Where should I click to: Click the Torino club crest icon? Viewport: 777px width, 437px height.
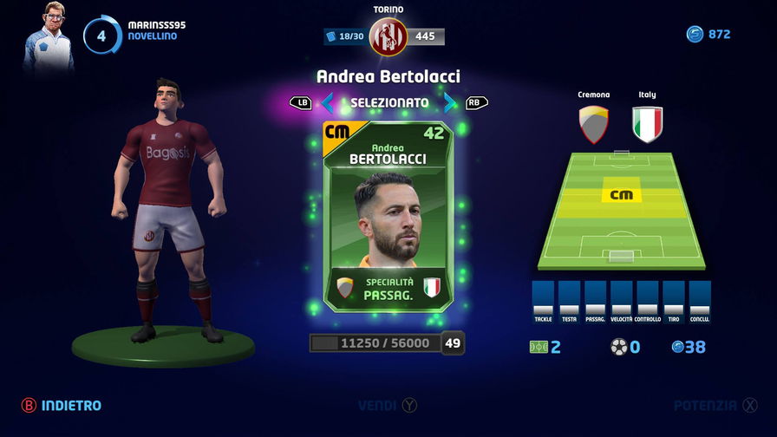click(x=388, y=36)
